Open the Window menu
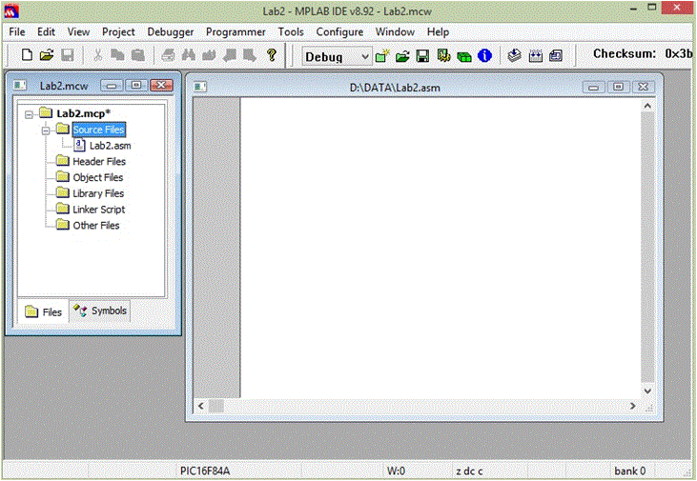 395,32
